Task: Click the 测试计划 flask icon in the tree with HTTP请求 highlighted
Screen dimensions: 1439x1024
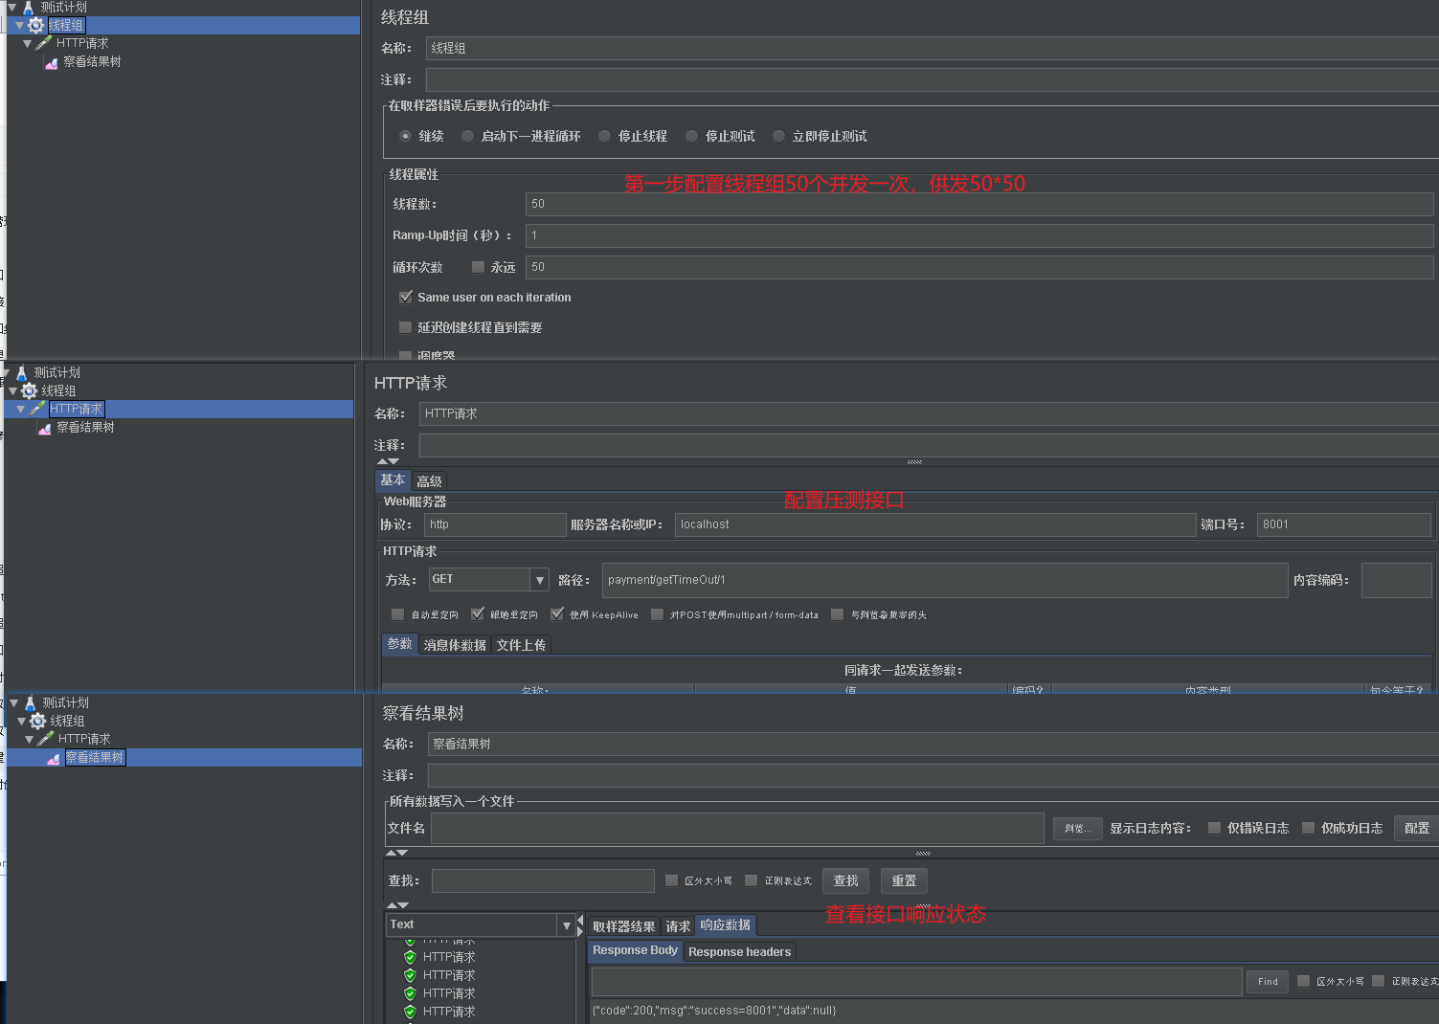Action: click(x=22, y=372)
